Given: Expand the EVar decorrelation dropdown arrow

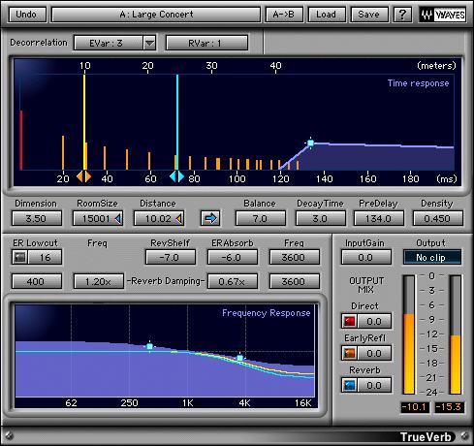Looking at the screenshot, I should coord(149,43).
